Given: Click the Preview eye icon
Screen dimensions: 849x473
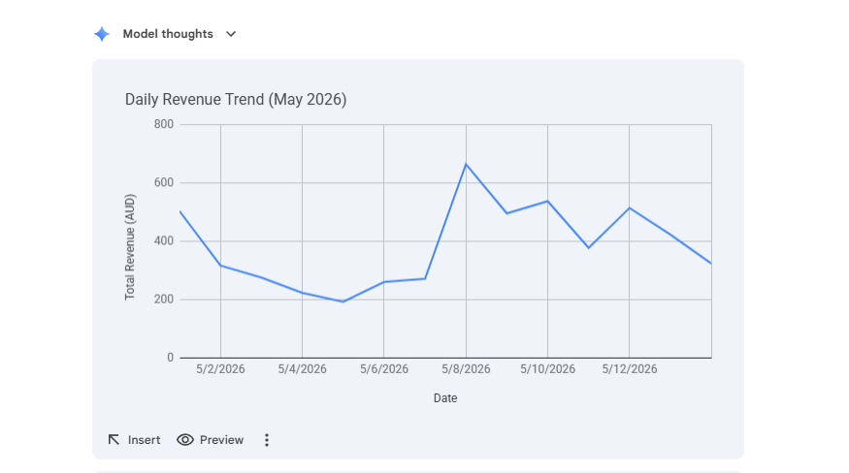Looking at the screenshot, I should click(x=185, y=439).
